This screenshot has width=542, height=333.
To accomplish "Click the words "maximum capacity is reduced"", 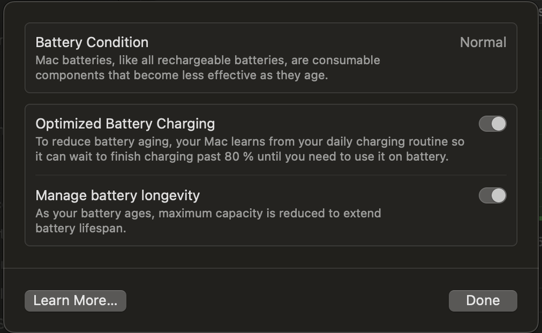I will coord(237,213).
